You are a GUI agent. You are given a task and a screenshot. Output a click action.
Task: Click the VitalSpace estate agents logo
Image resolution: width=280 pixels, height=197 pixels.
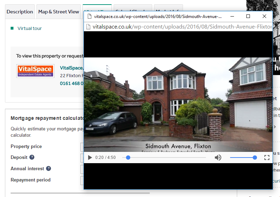coord(35,71)
